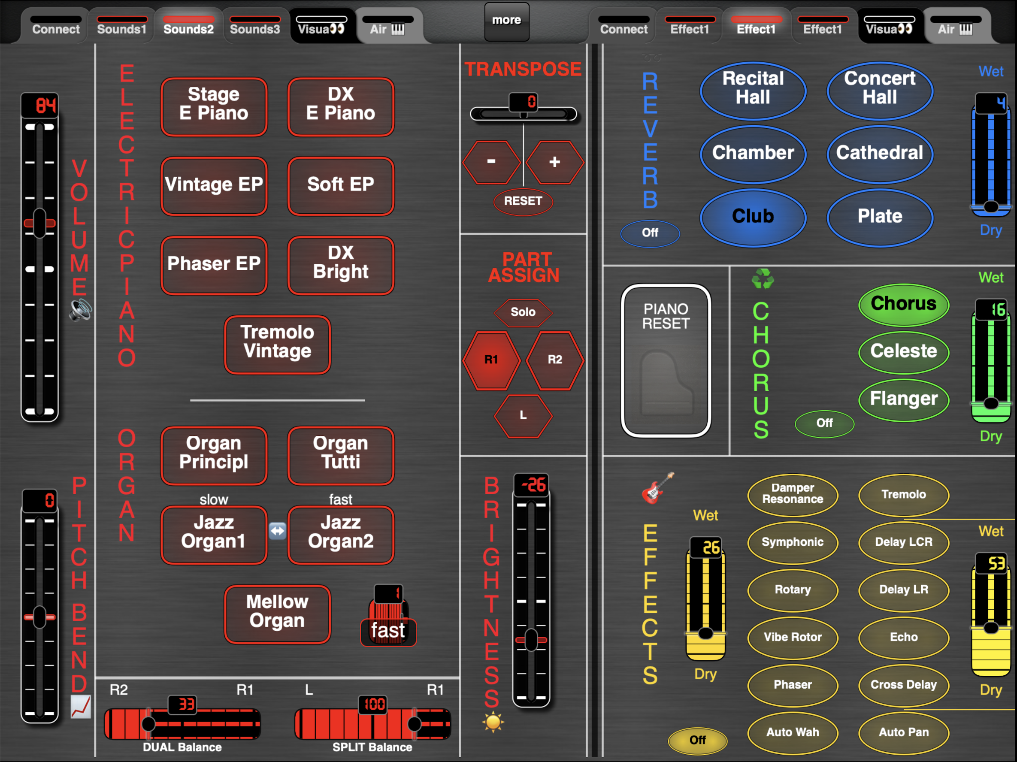Turn reverb off with Off button
The width and height of the screenshot is (1017, 762).
(650, 233)
